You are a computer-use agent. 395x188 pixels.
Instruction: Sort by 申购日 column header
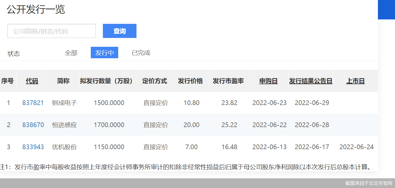pyautogui.click(x=268, y=81)
